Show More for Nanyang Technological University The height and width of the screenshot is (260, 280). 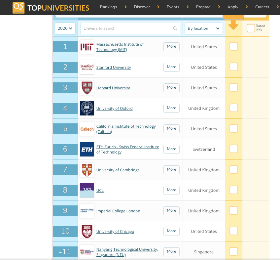tap(171, 252)
